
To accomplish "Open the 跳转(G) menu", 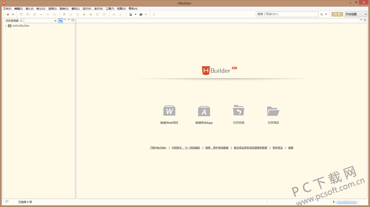I will pos(64,9).
